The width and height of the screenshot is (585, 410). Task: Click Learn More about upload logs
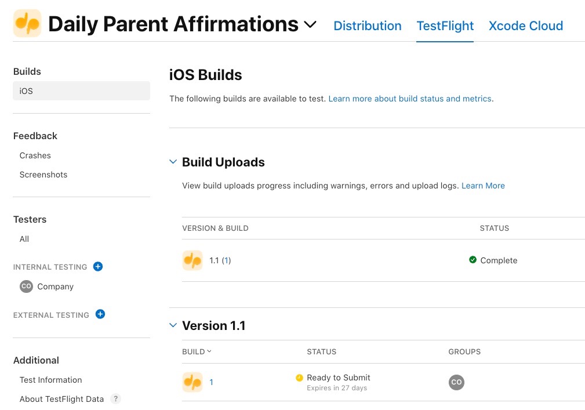click(483, 185)
